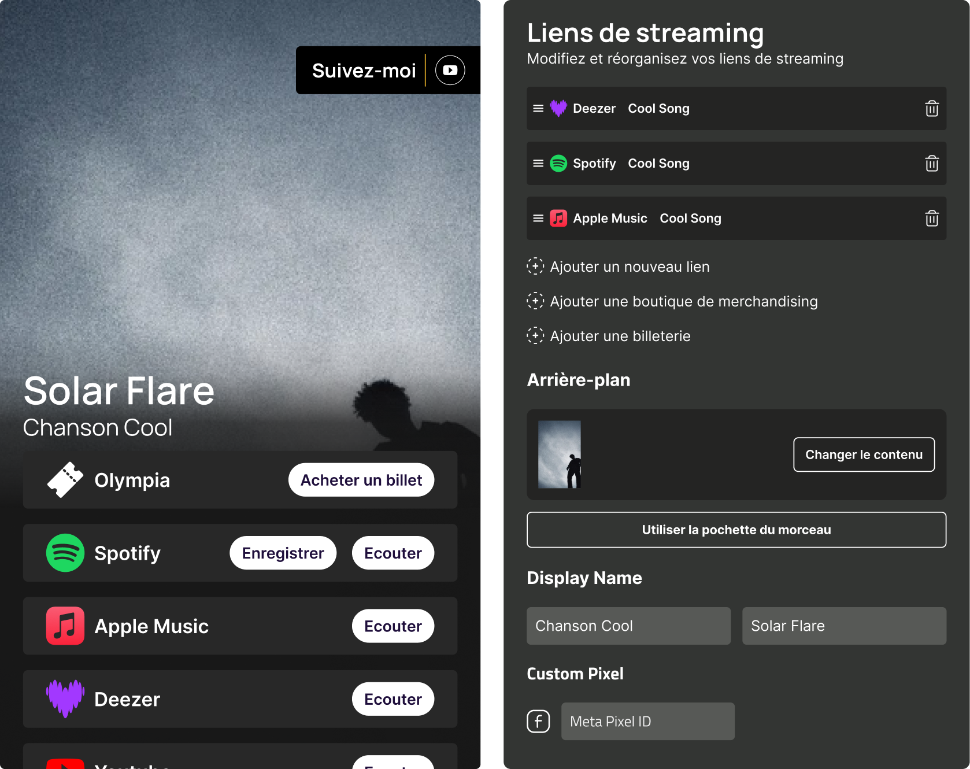Click the Solar Flare title in preview
970x769 pixels.
pos(119,391)
